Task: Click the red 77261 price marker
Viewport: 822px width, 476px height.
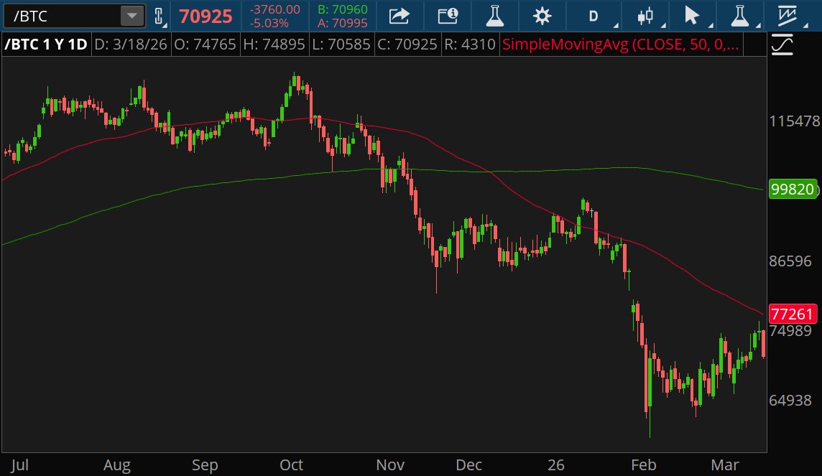Action: [792, 314]
